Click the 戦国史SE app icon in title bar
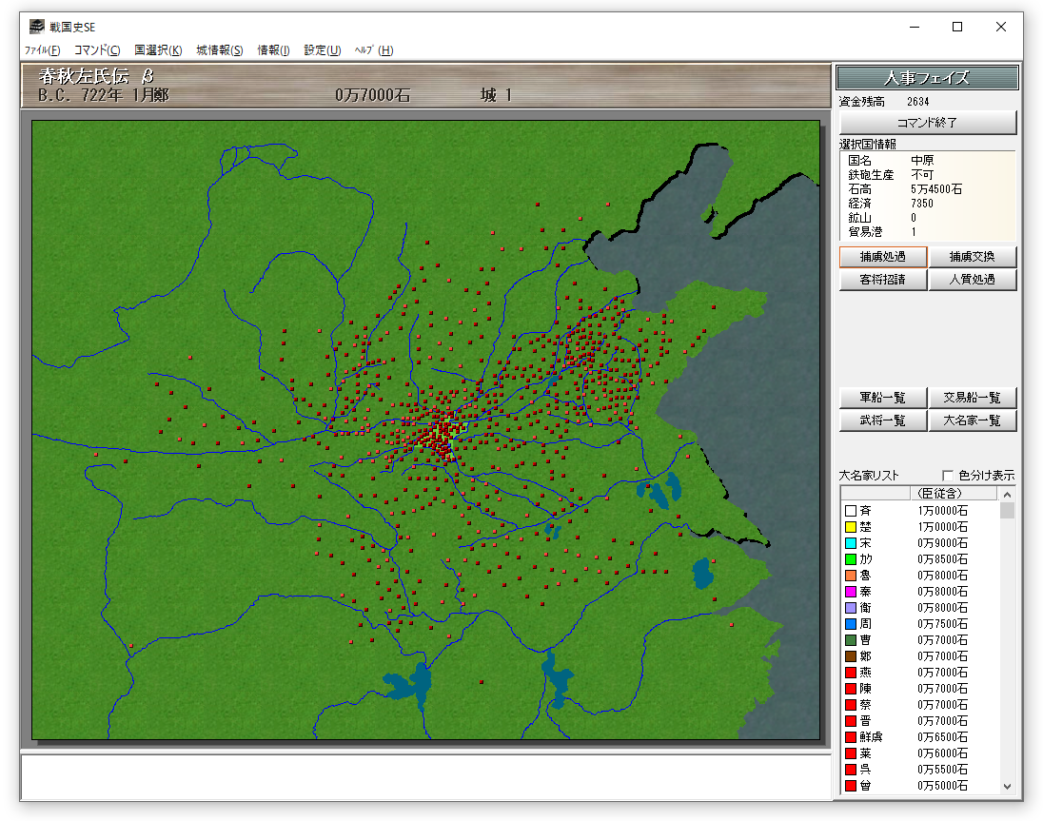Image resolution: width=1043 pixels, height=821 pixels. [x=36, y=27]
